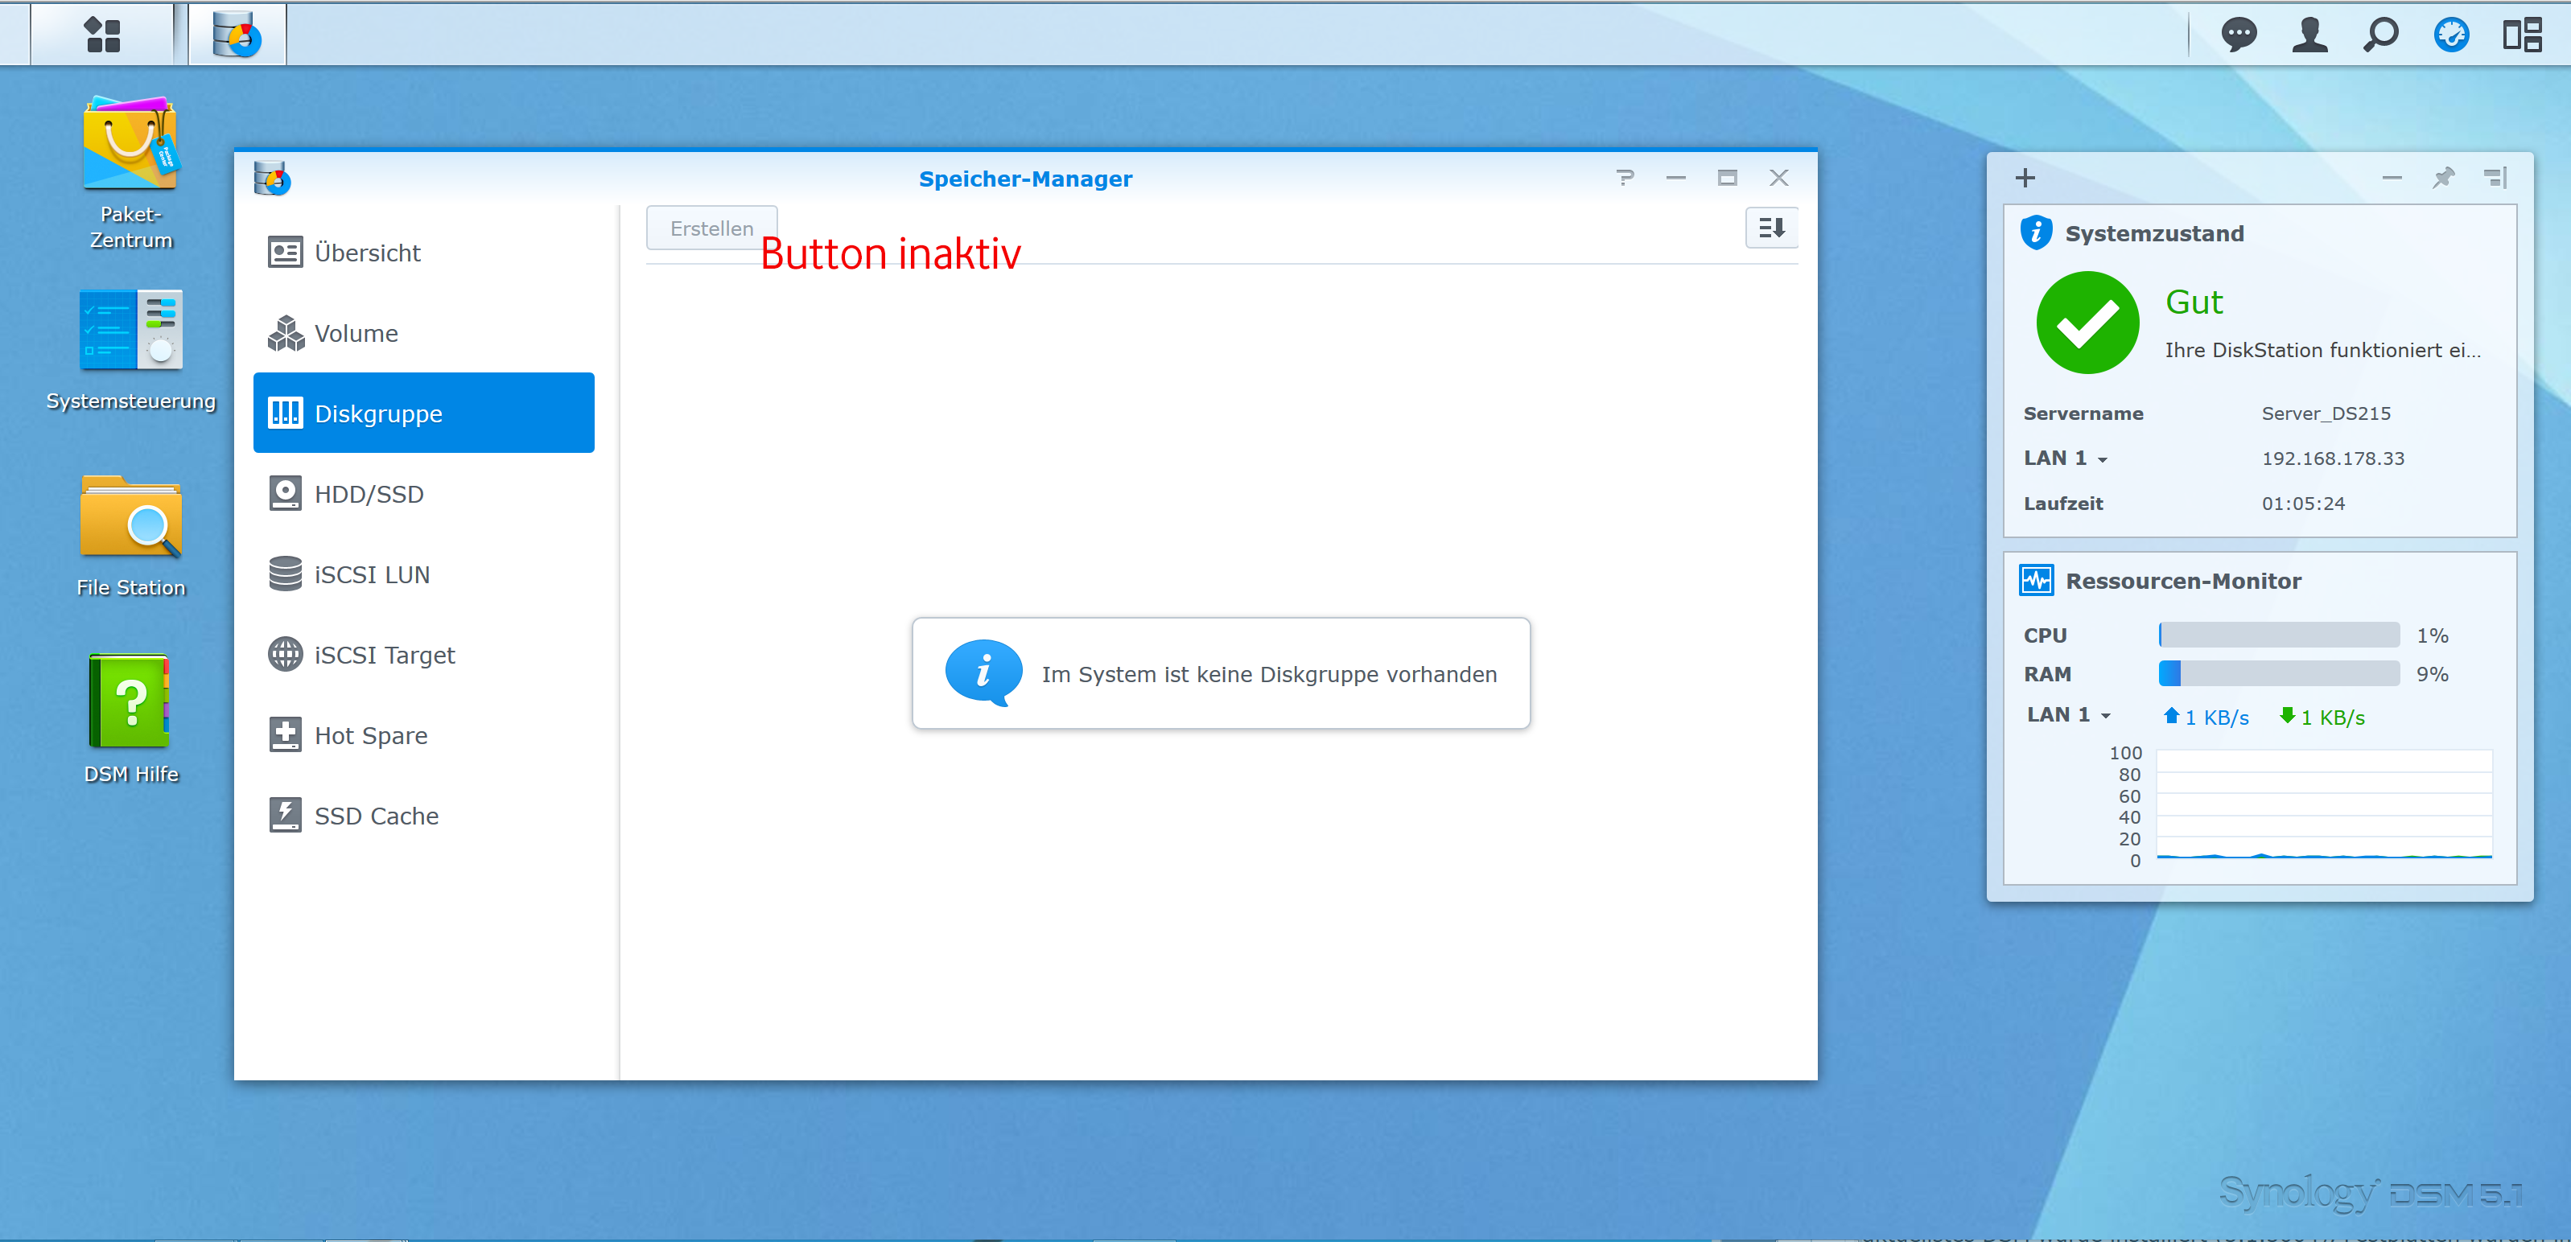Add a widget with plus button
This screenshot has height=1242, width=2571.
point(2024,178)
